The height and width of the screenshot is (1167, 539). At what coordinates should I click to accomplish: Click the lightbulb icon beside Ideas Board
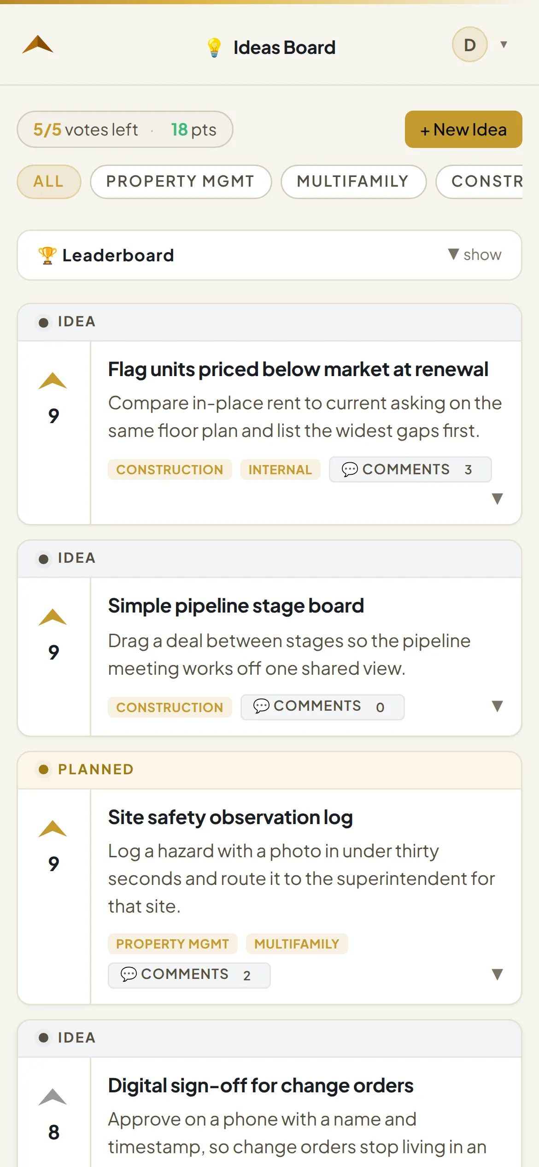pos(214,47)
